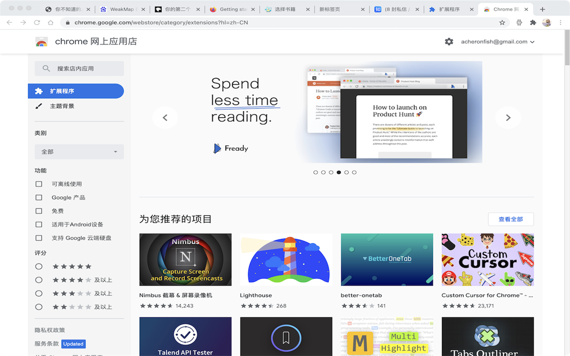Enable 可离线使用 filter checkbox

tap(39, 184)
